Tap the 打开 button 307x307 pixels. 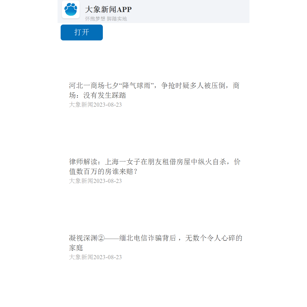click(x=82, y=32)
